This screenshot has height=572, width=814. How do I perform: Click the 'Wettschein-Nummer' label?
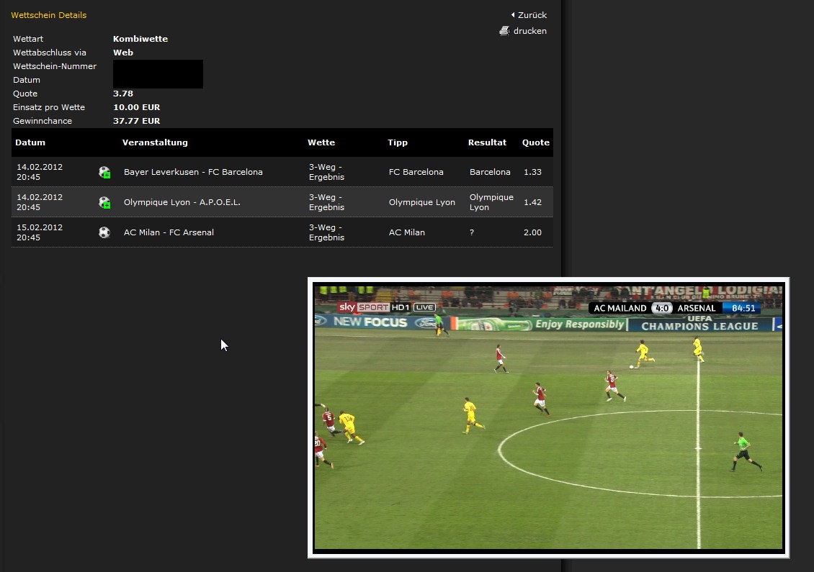coord(55,66)
